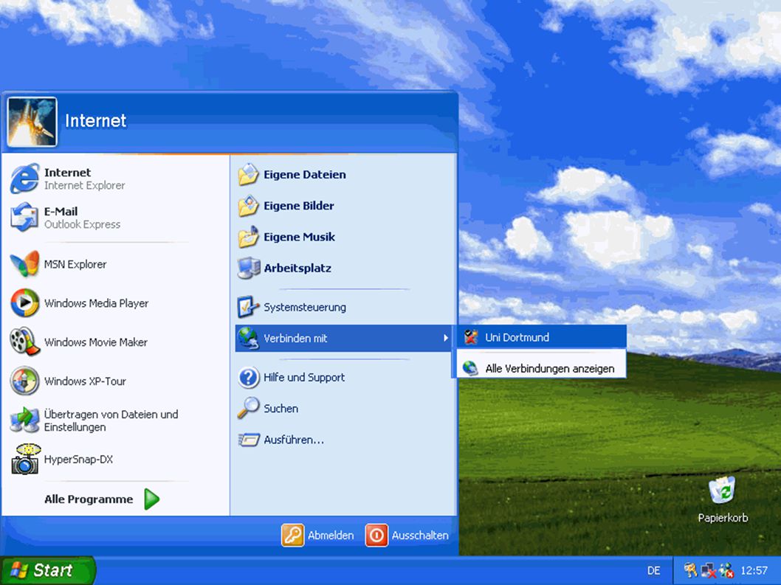
Task: Open the Eigene Bilder folder
Action: click(x=343, y=206)
